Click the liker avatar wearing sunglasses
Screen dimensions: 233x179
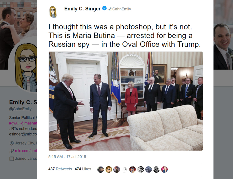[157, 169]
